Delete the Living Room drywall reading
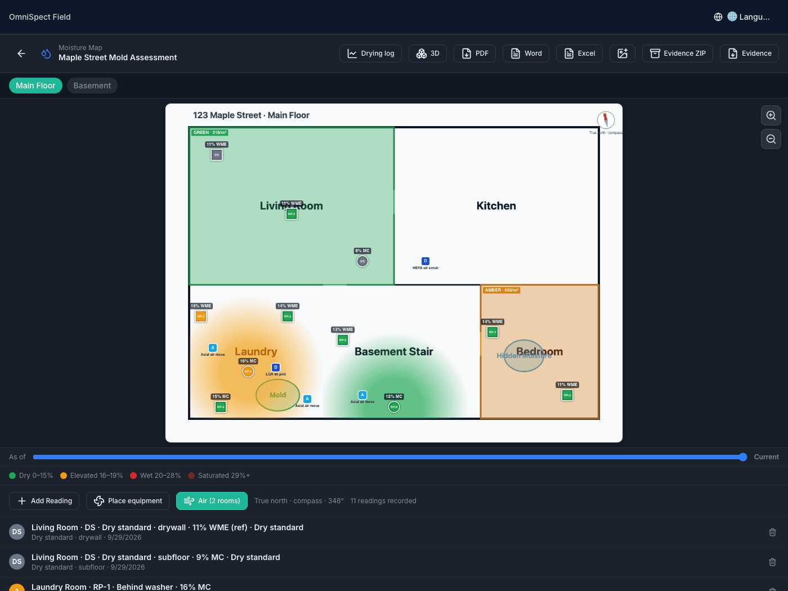The image size is (788, 591). coord(772,532)
